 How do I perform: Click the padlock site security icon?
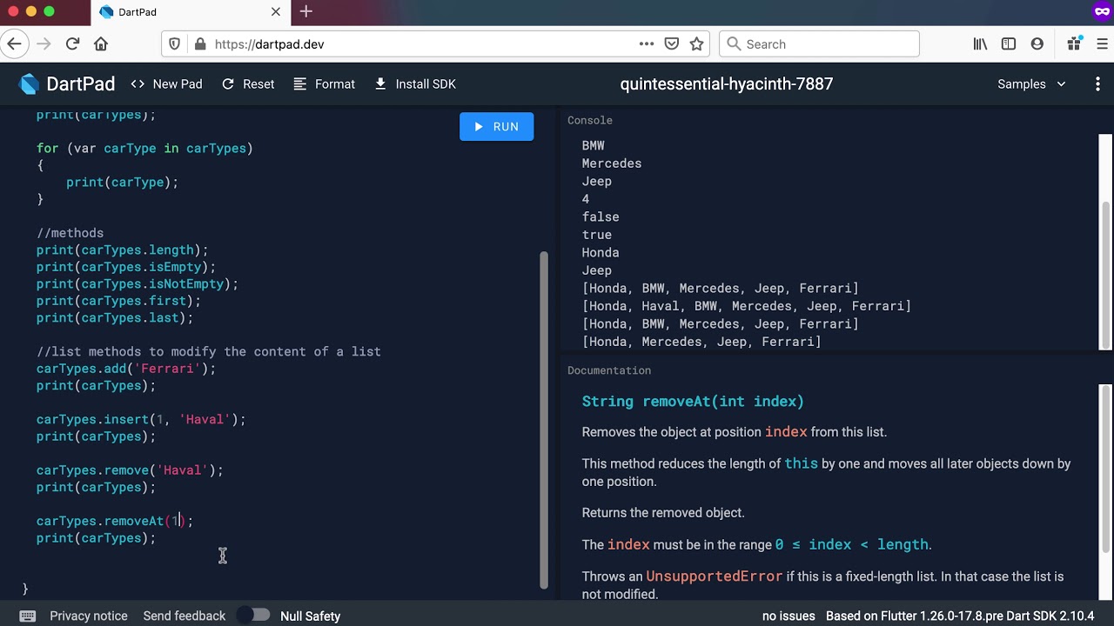(200, 43)
